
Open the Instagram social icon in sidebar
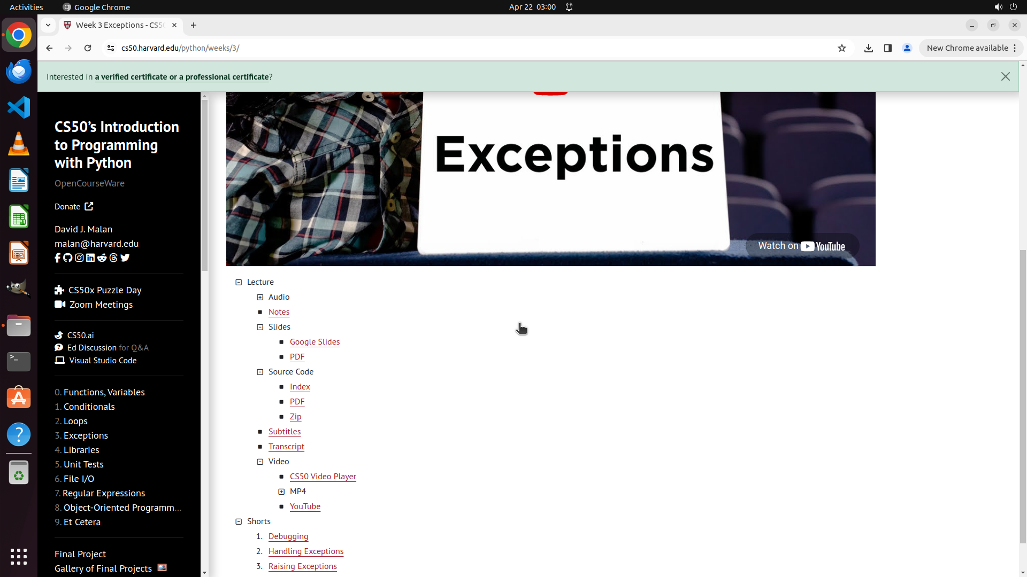[79, 258]
